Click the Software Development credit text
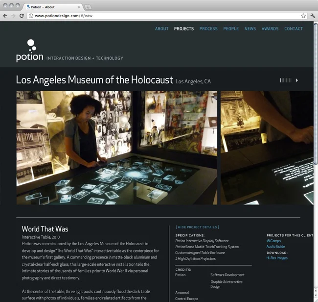 point(227,275)
